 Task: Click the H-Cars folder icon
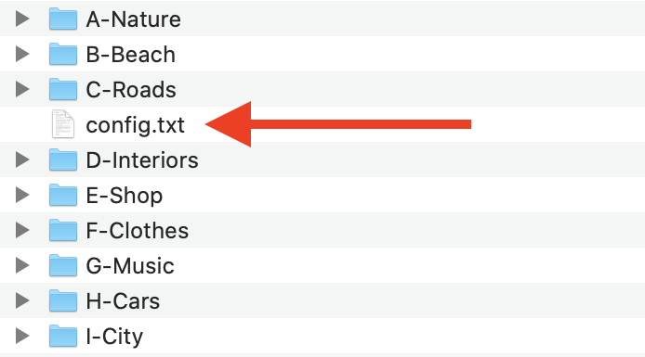click(x=63, y=301)
